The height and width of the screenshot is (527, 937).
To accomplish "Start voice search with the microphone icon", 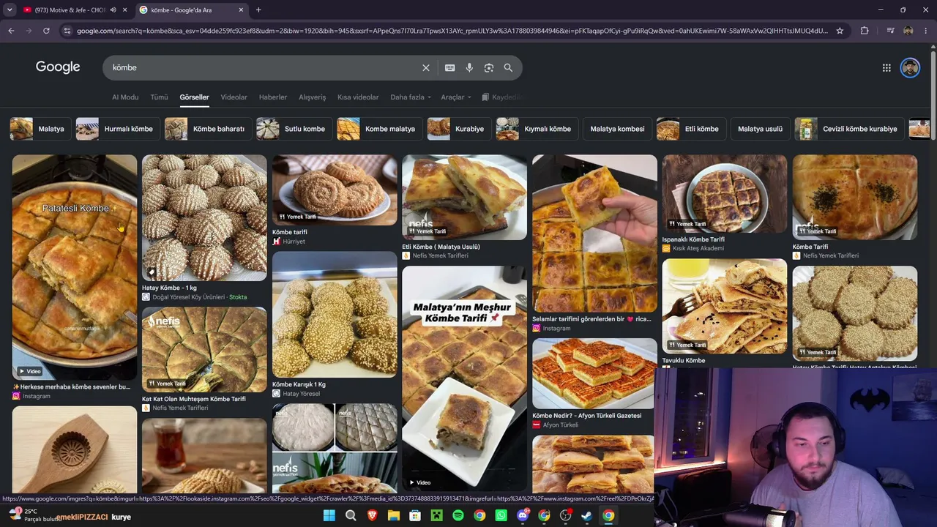I will click(469, 67).
